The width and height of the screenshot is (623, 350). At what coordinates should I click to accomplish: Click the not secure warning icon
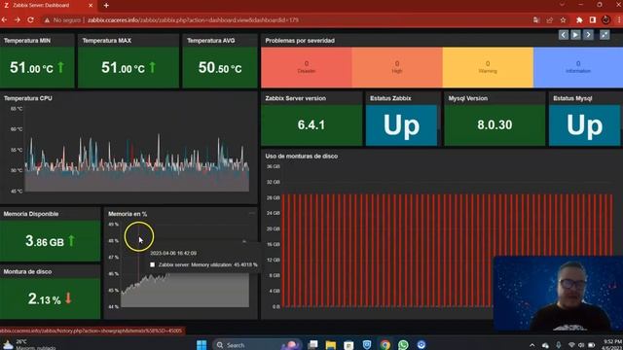click(x=48, y=19)
